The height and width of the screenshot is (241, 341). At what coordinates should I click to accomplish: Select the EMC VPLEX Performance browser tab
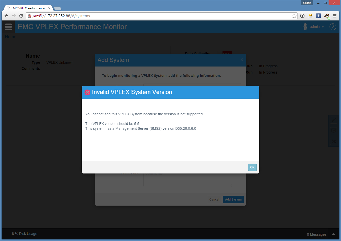pyautogui.click(x=28, y=8)
